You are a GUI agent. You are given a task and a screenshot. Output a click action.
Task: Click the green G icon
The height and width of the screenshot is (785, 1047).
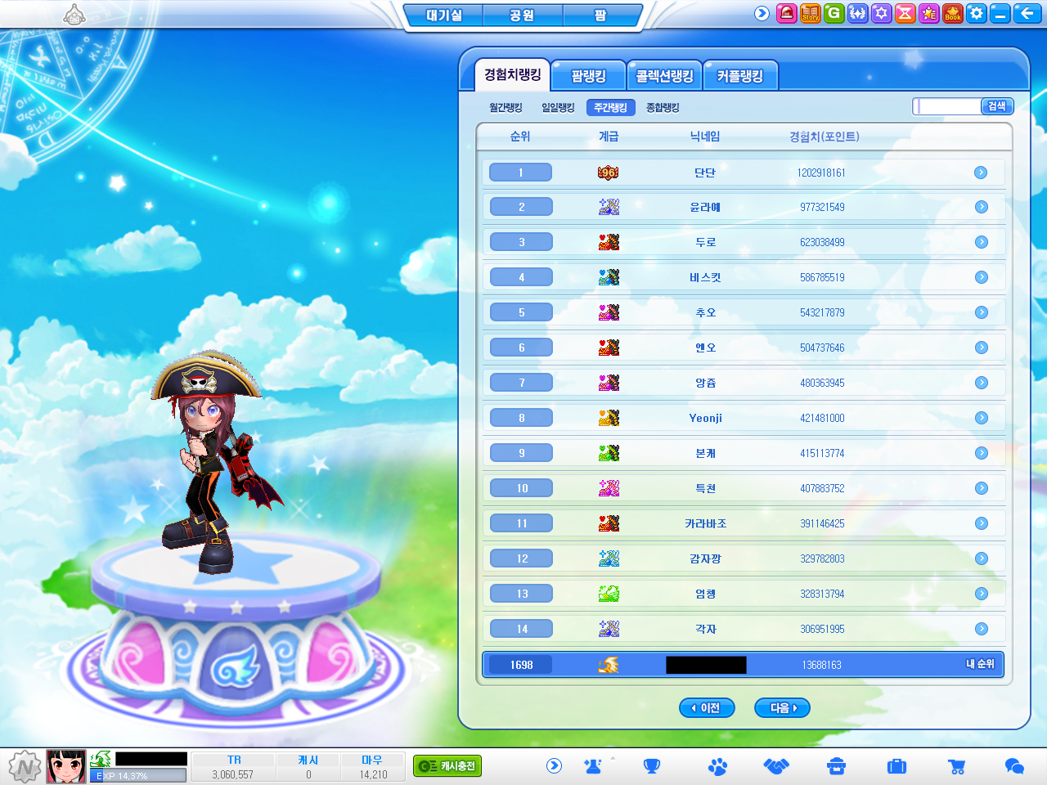[x=834, y=13]
